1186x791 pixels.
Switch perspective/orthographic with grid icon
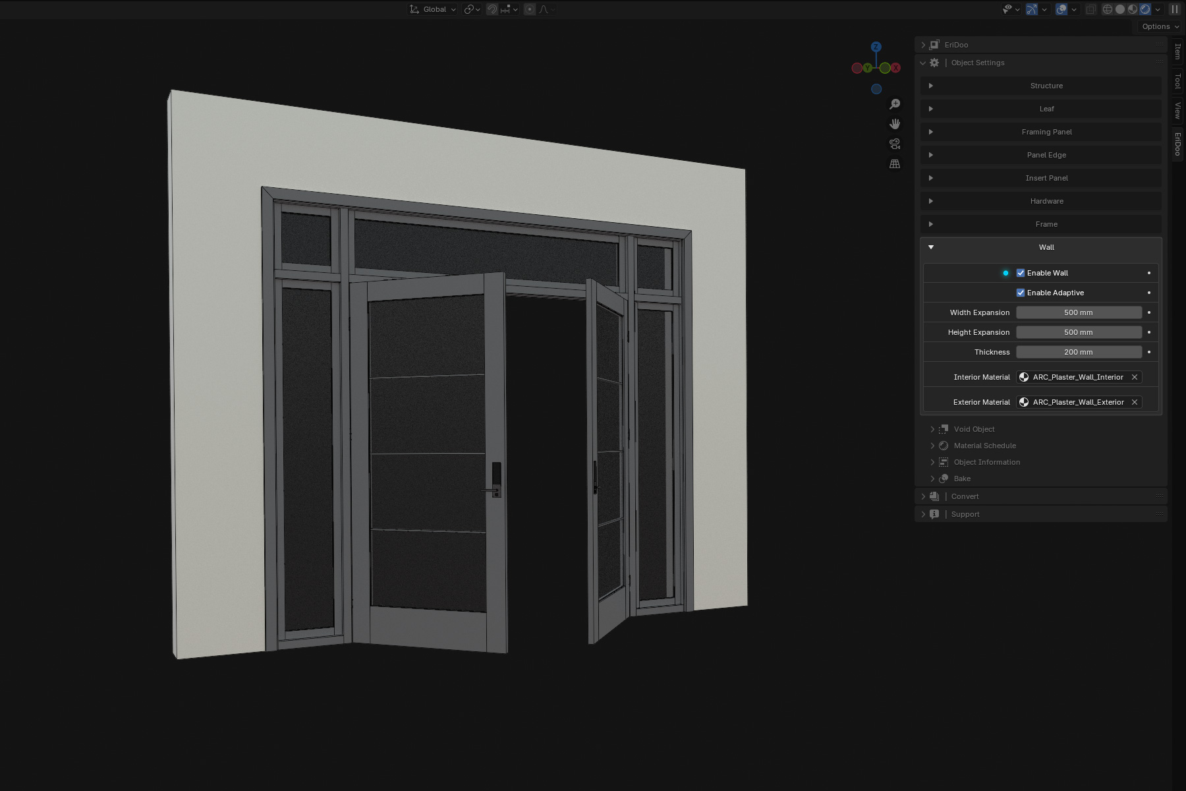(895, 163)
